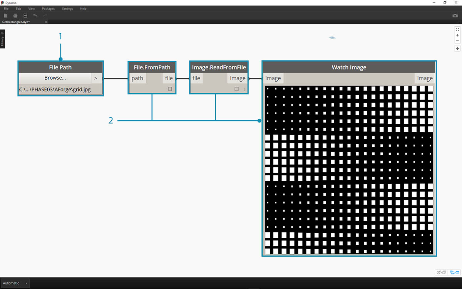This screenshot has width=462, height=289.
Task: Click the pan mode arrows icon
Action: pos(457,49)
